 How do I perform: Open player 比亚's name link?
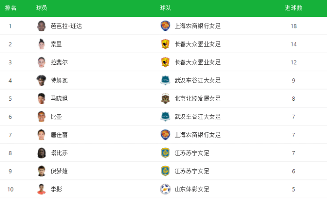(x=56, y=117)
